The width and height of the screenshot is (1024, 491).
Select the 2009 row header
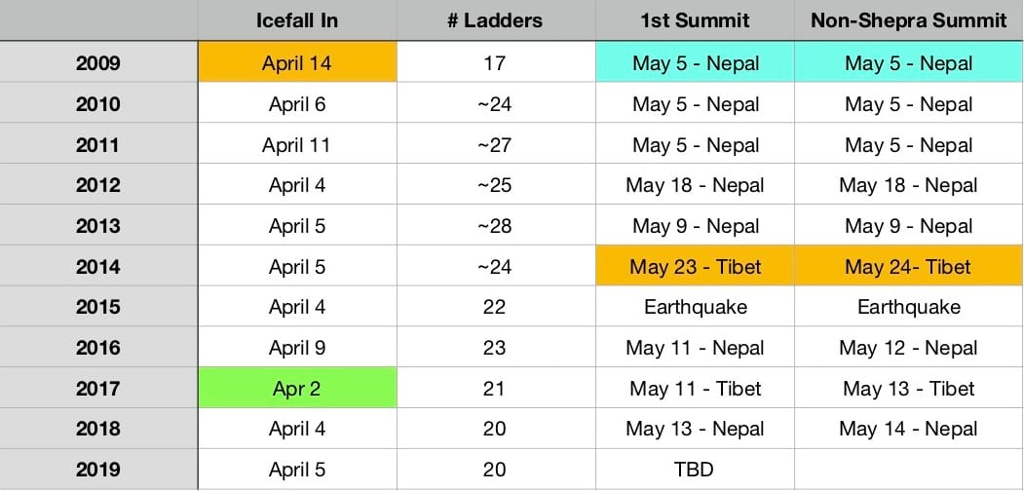[x=97, y=63]
